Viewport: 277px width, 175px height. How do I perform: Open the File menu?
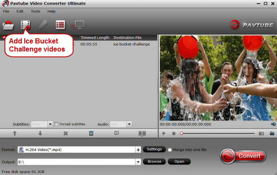coord(6,11)
